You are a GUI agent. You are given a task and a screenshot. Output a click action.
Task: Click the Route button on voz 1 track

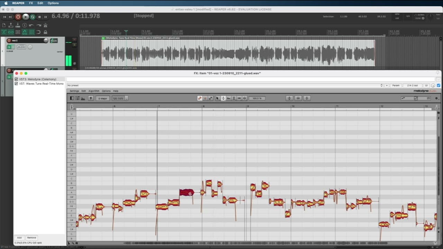54,40
